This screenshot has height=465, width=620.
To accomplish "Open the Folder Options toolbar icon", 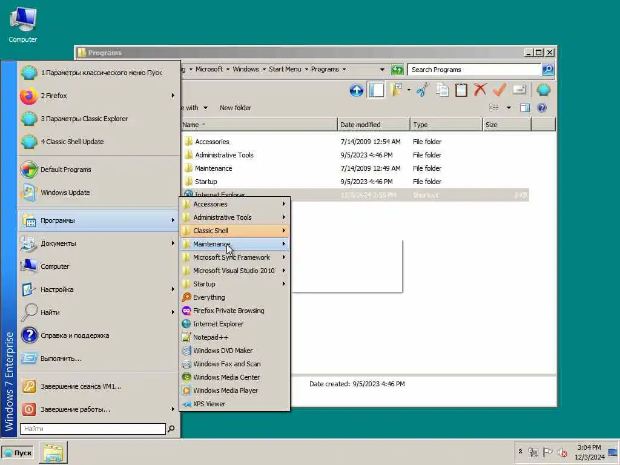I will click(396, 90).
